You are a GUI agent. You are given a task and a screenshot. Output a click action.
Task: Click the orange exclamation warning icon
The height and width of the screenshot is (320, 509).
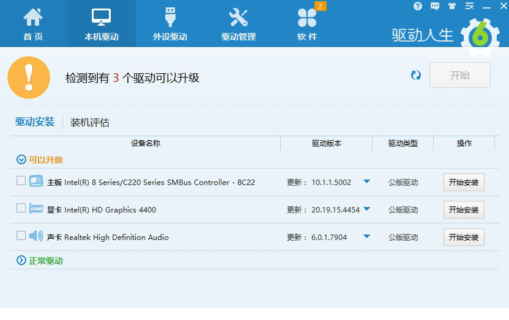(29, 78)
